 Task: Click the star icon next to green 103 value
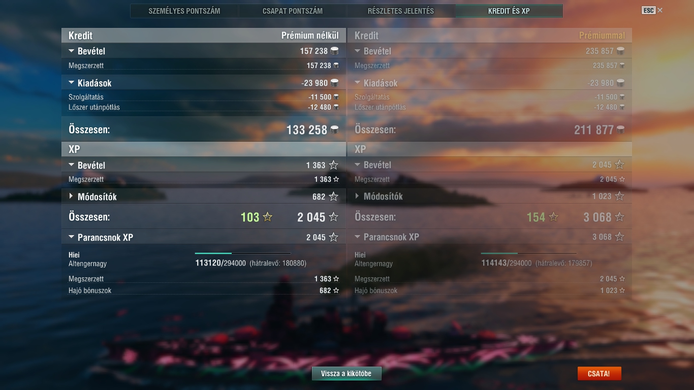pos(268,217)
